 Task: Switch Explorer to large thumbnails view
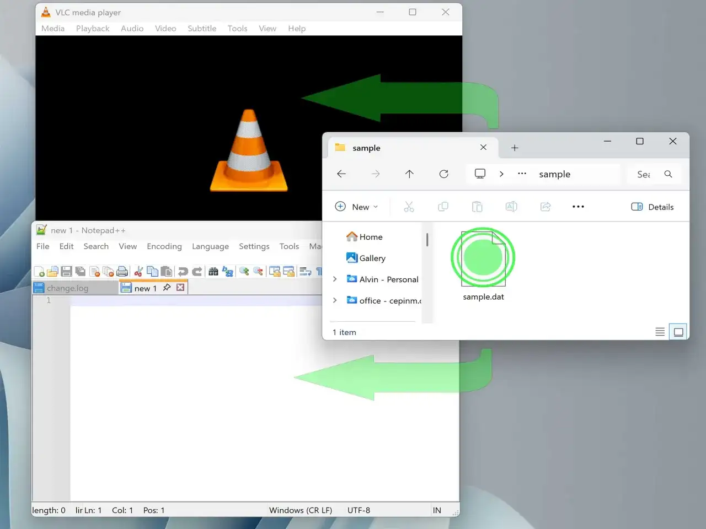click(678, 332)
